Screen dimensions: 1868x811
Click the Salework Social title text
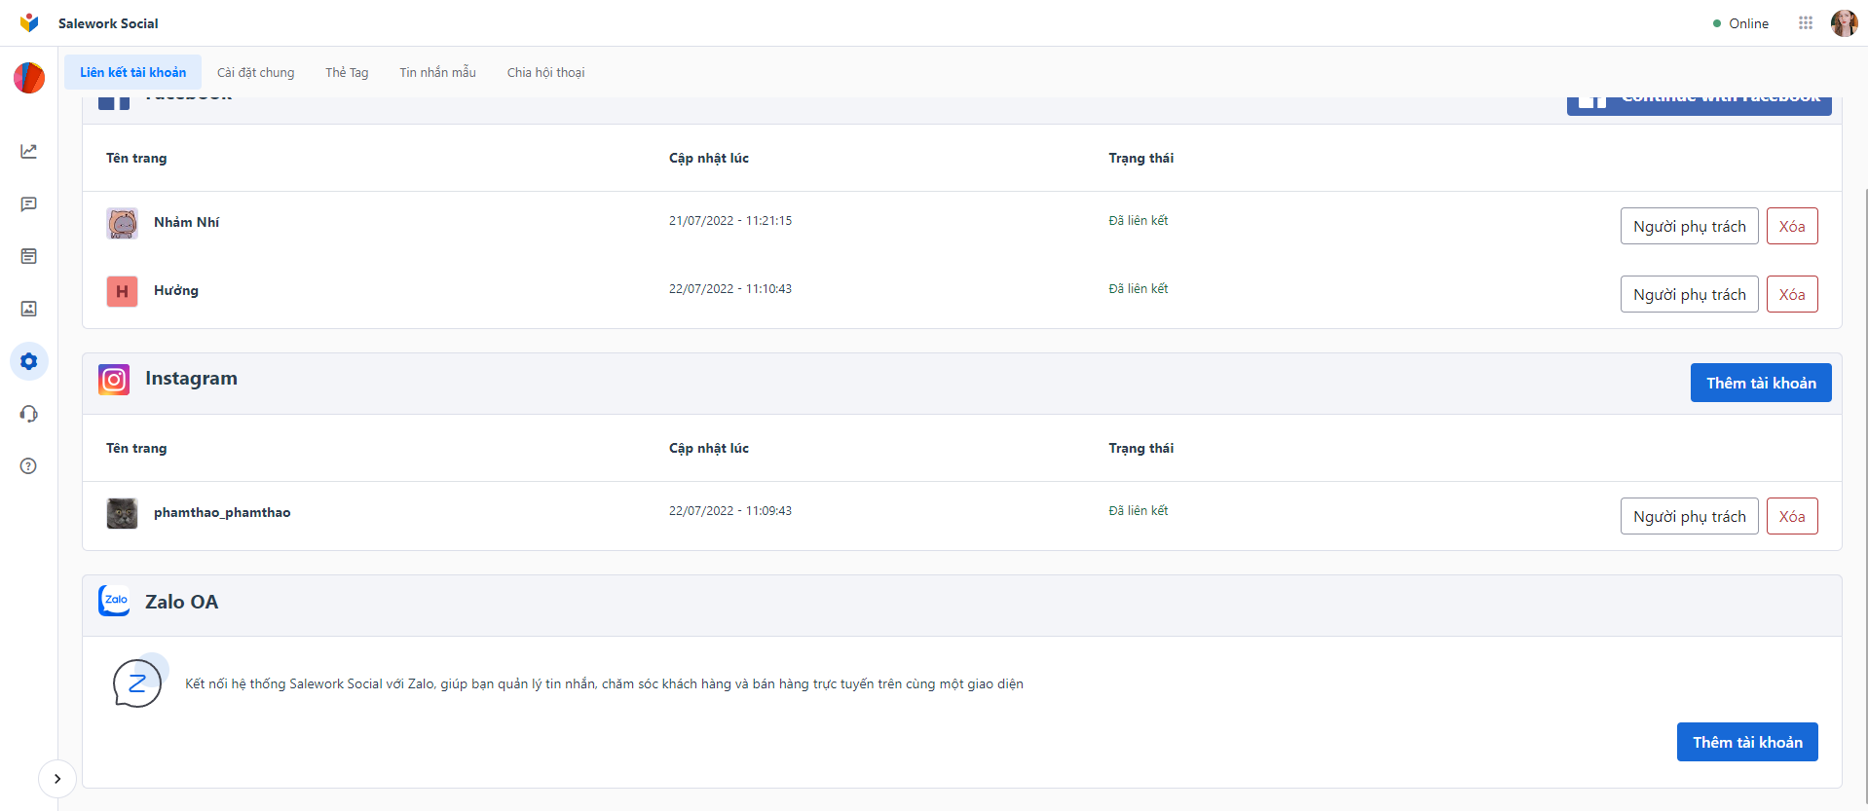point(108,23)
